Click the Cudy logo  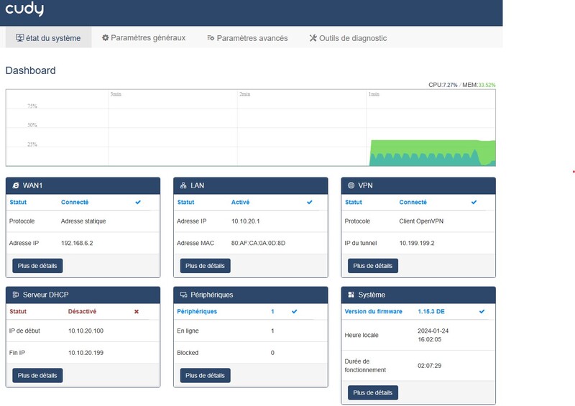[24, 9]
